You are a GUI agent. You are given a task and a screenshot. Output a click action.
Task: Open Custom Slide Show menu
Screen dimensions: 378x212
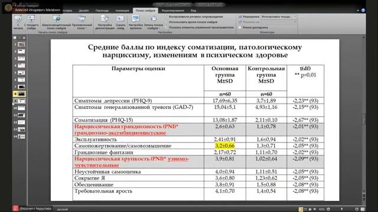coord(82,22)
